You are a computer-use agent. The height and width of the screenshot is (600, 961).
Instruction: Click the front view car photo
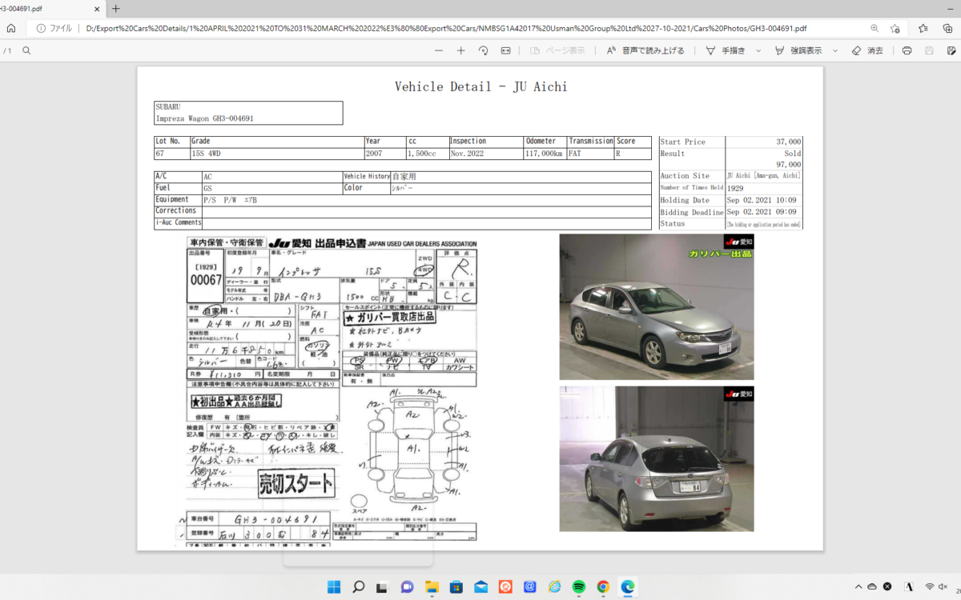click(x=657, y=306)
